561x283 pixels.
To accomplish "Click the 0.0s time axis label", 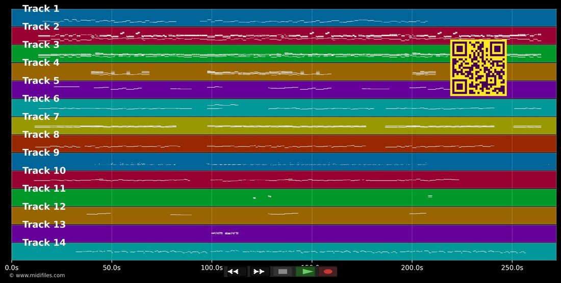I will (12, 268).
